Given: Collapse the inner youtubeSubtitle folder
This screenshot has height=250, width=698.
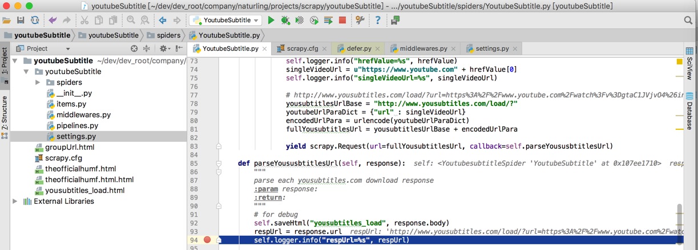Looking at the screenshot, I should click(26, 72).
